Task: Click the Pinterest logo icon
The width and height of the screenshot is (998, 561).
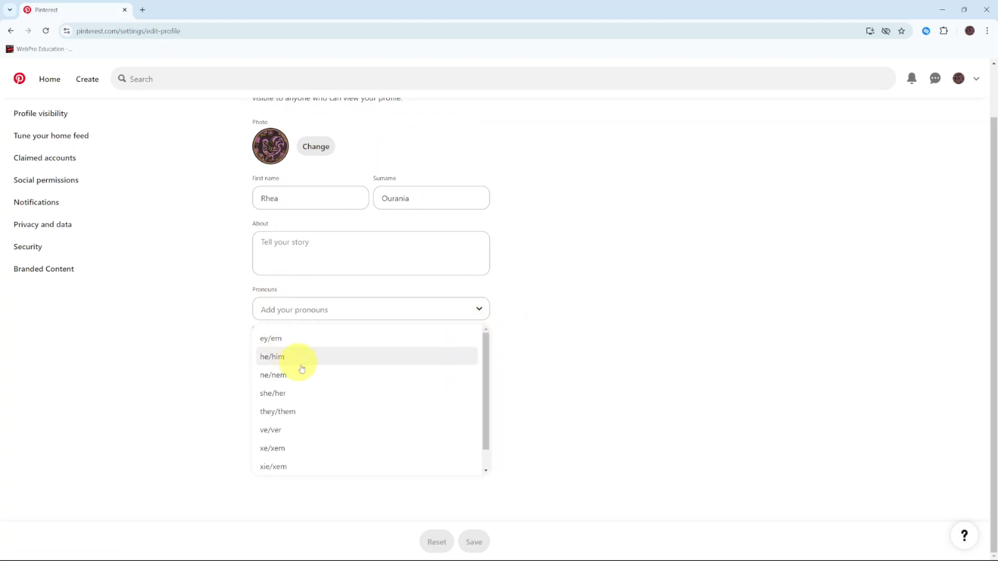Action: 19,79
